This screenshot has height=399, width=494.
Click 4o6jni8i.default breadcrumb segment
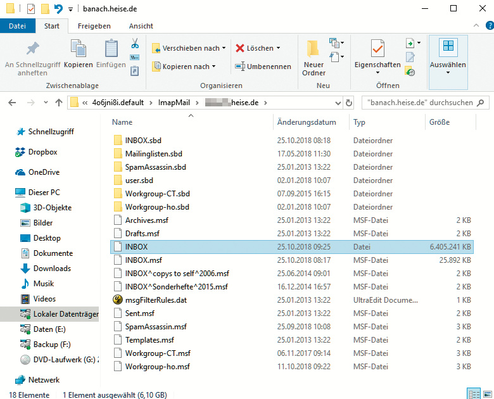(x=118, y=103)
